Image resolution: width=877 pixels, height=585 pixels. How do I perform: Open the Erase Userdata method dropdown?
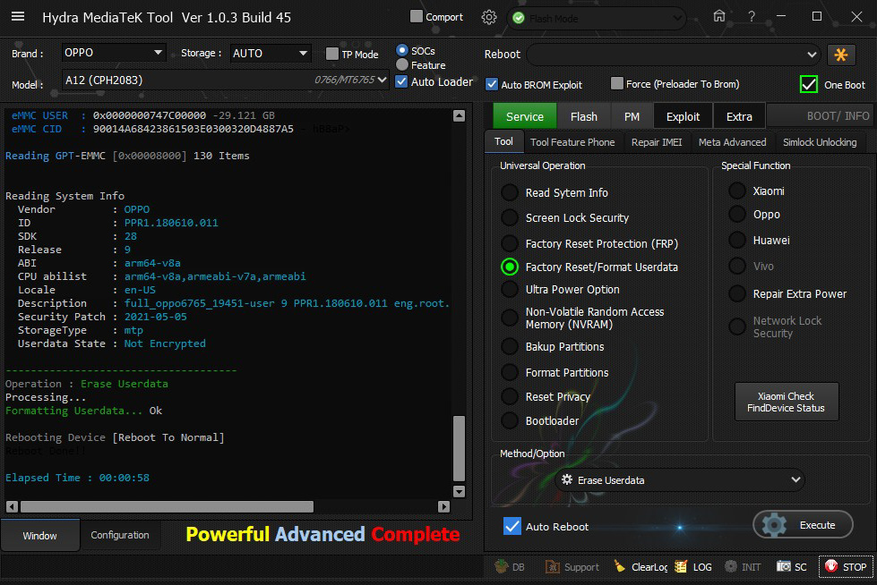678,480
